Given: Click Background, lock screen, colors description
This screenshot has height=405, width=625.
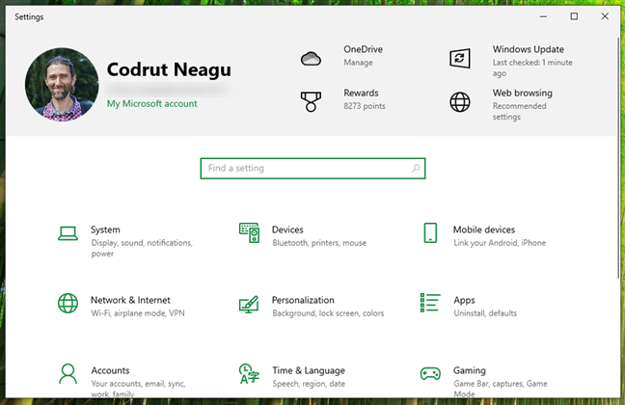Looking at the screenshot, I should point(328,313).
